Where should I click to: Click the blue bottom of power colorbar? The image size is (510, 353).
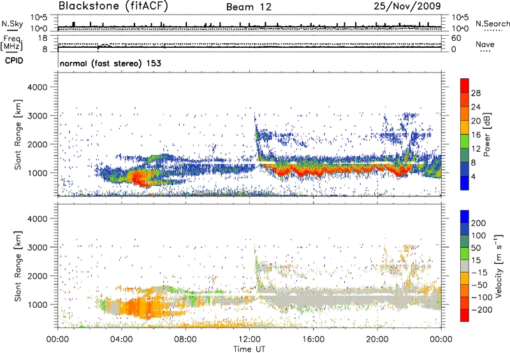pyautogui.click(x=465, y=183)
